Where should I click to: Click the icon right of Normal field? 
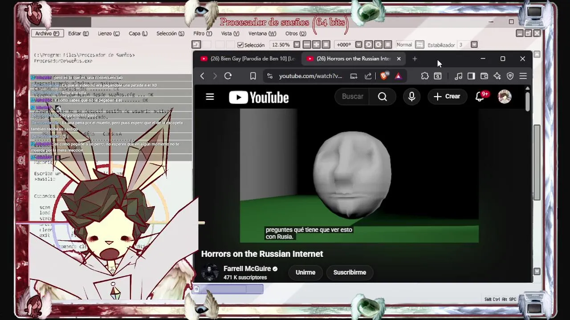419,44
